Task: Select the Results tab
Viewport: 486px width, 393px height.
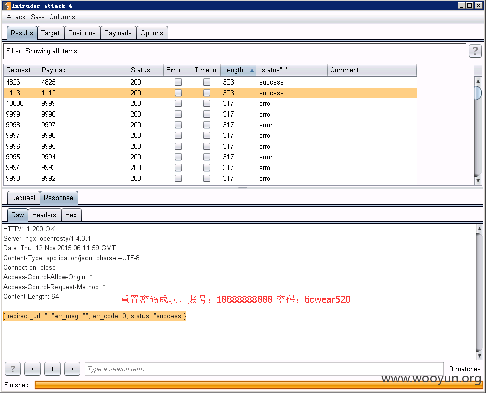Action: coord(22,33)
